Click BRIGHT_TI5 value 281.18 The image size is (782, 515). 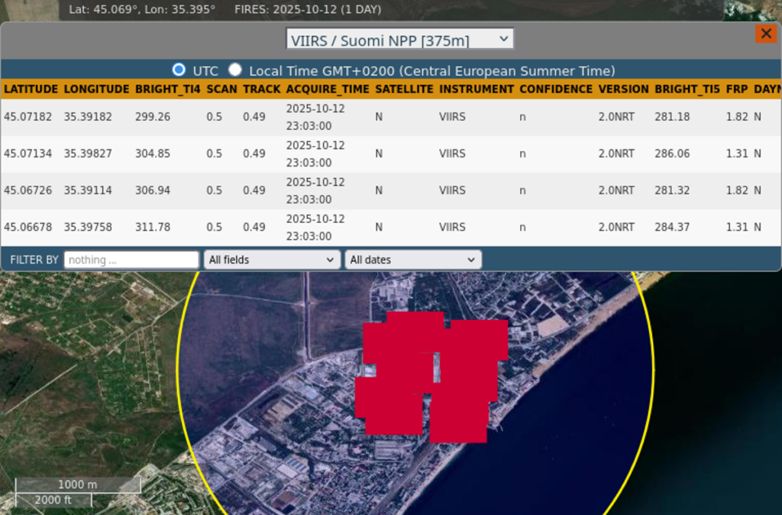(672, 117)
